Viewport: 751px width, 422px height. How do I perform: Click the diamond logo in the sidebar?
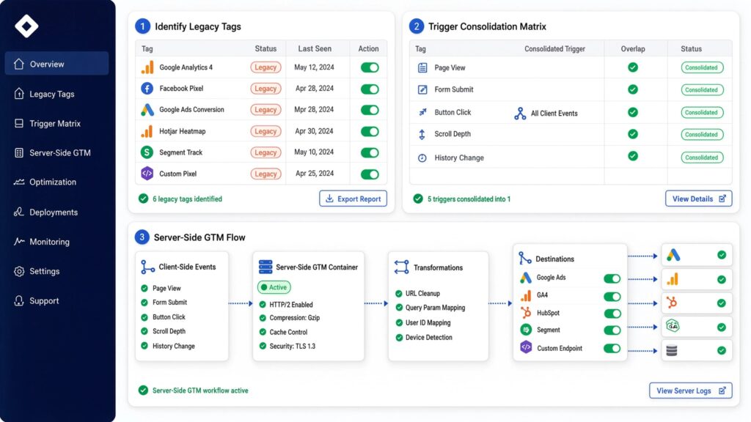point(26,26)
